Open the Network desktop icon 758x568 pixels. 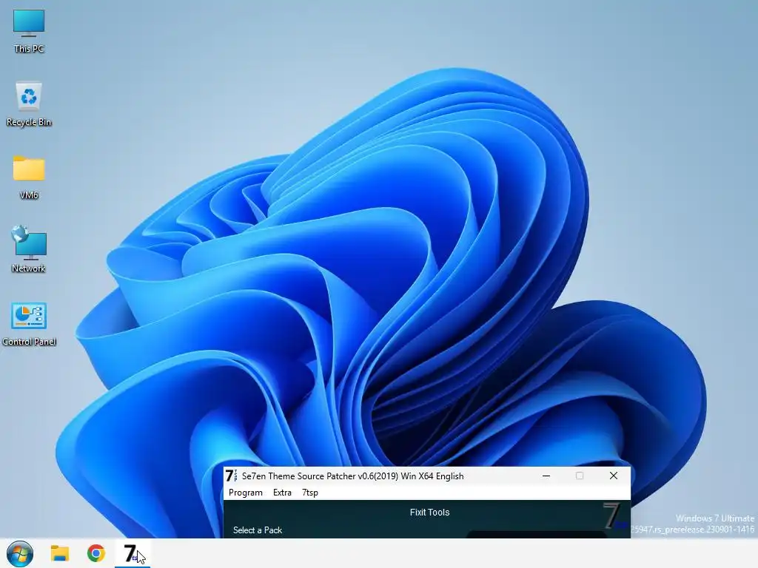[29, 250]
